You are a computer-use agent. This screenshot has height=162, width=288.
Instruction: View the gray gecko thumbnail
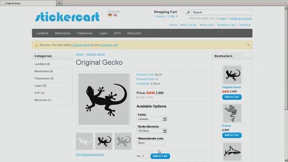[123, 141]
